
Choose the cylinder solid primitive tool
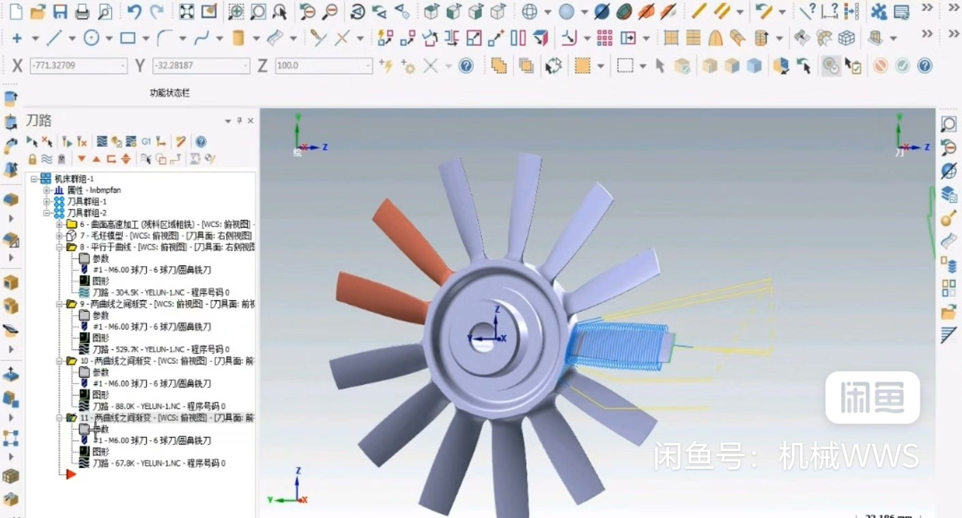tap(238, 38)
